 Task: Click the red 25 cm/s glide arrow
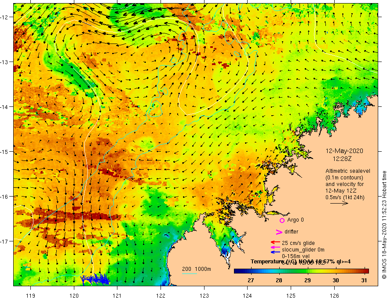point(275,243)
